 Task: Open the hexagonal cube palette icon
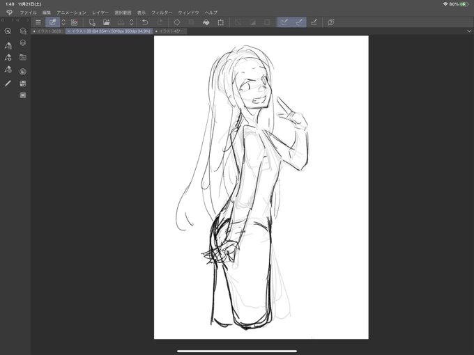point(23,43)
